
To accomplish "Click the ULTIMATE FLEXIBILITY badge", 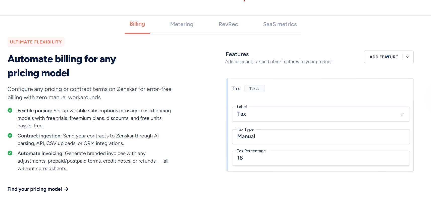I will (x=36, y=42).
